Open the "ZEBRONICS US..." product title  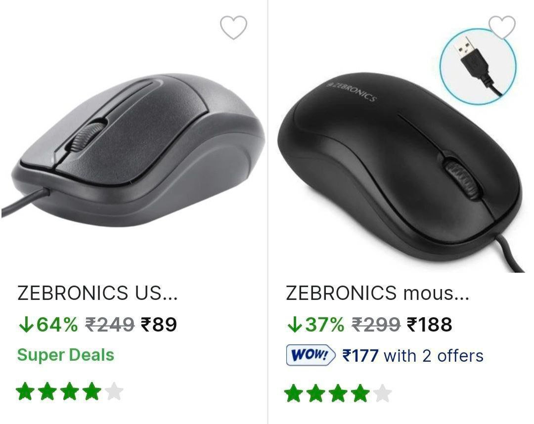[97, 293]
